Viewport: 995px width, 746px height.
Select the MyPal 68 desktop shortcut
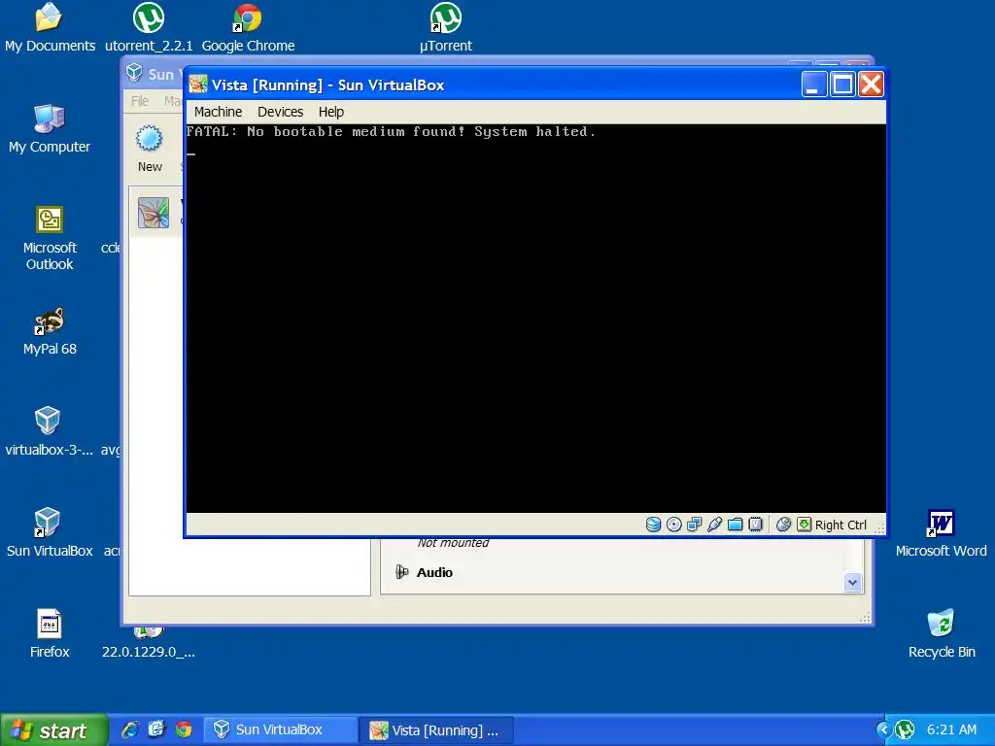click(x=50, y=331)
